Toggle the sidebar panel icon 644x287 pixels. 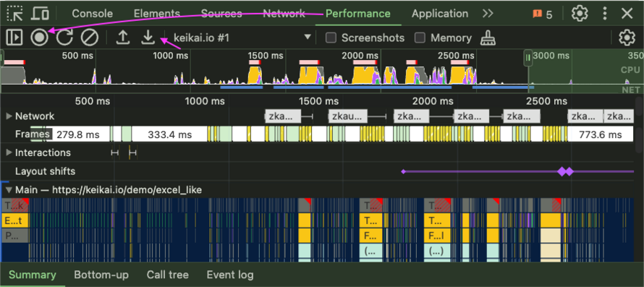pyautogui.click(x=14, y=38)
